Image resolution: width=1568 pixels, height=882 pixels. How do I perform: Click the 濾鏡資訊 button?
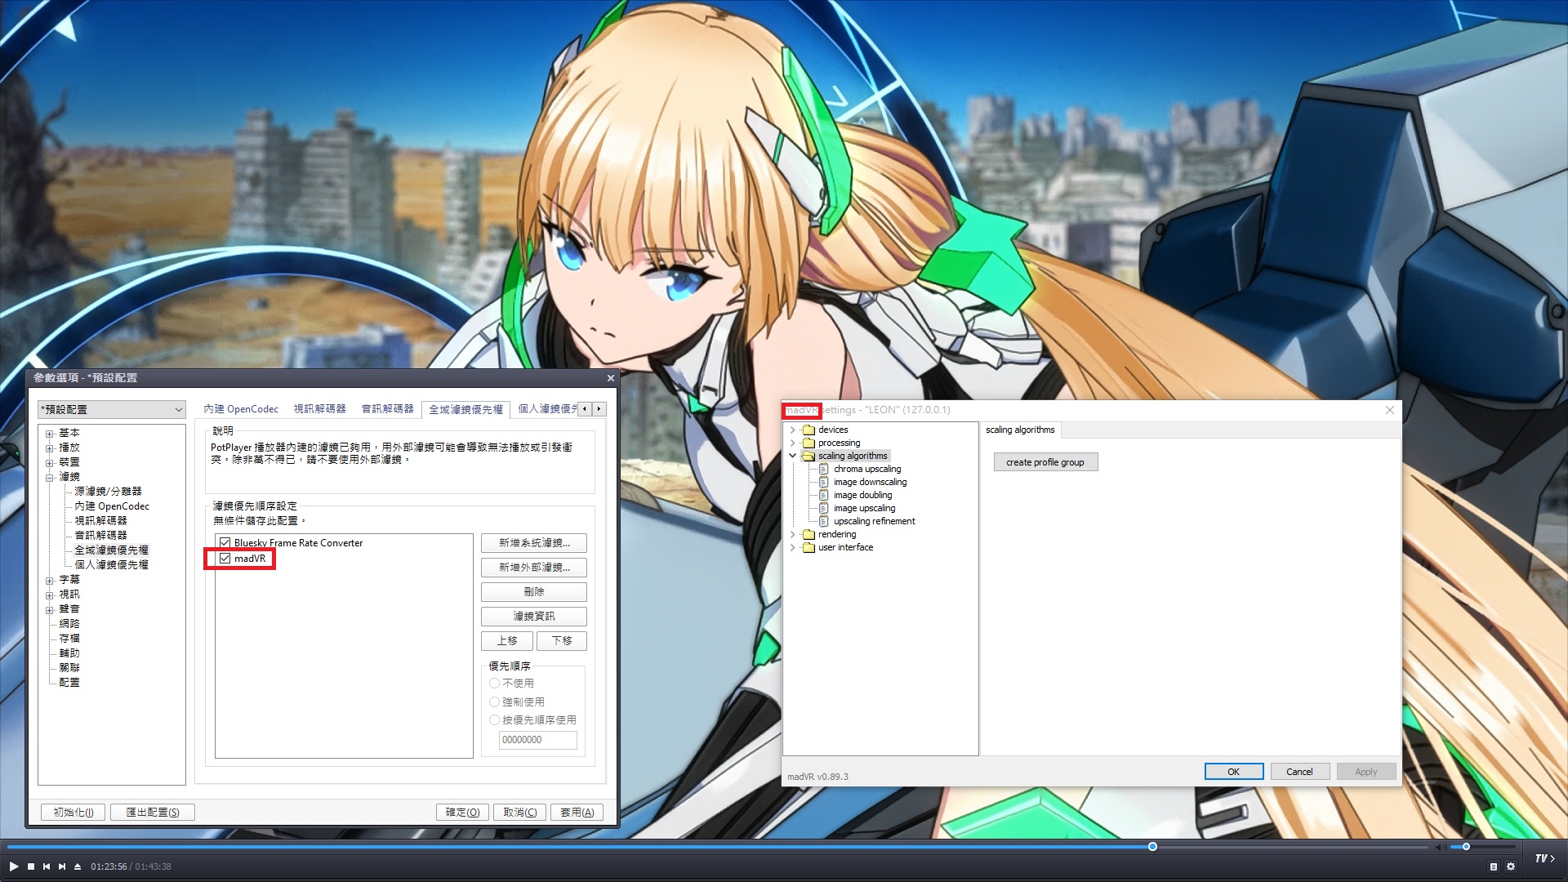534,617
